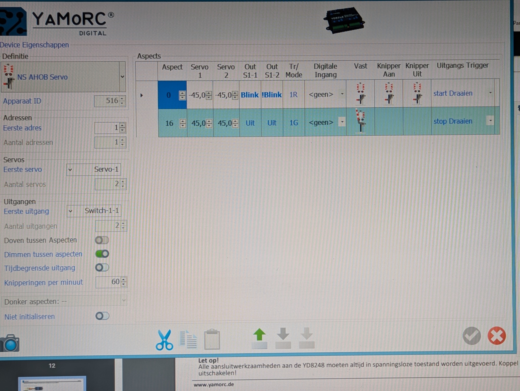Click the grey checkmark confirm icon

pyautogui.click(x=471, y=336)
